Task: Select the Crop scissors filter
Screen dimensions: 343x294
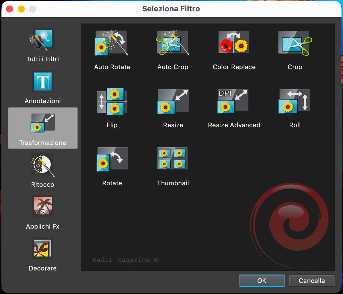Action: tap(295, 43)
